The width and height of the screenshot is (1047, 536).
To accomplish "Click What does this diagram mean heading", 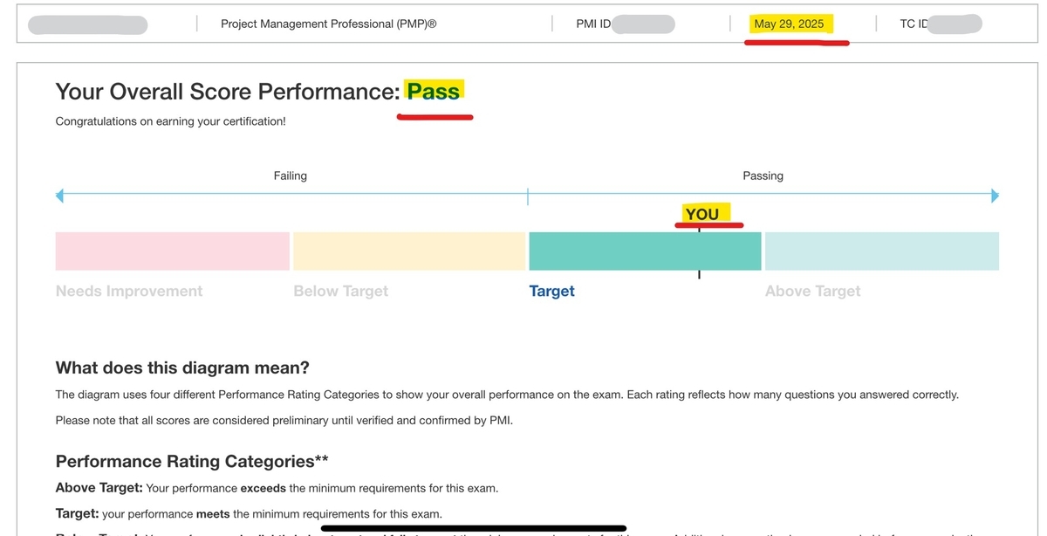I will (182, 368).
